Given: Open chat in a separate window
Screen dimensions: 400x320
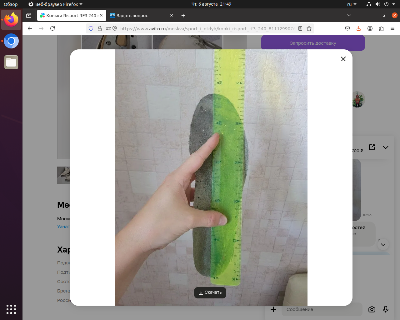Looking at the screenshot, I should click(372, 147).
